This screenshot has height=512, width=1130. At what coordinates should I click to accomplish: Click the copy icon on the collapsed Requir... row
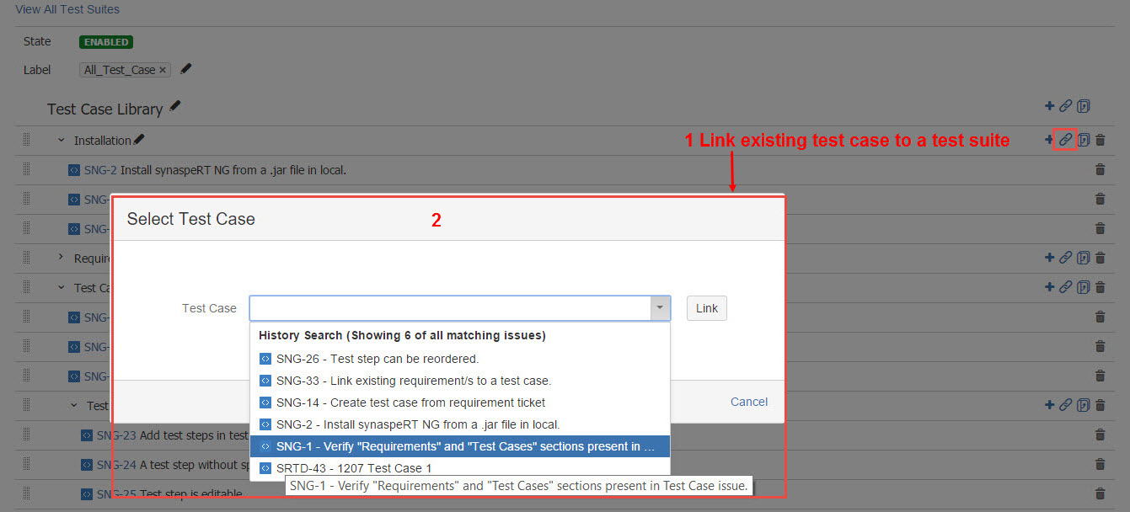tap(1084, 258)
